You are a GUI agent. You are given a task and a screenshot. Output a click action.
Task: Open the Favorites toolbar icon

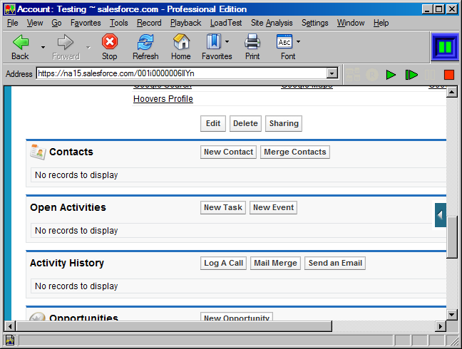[214, 41]
